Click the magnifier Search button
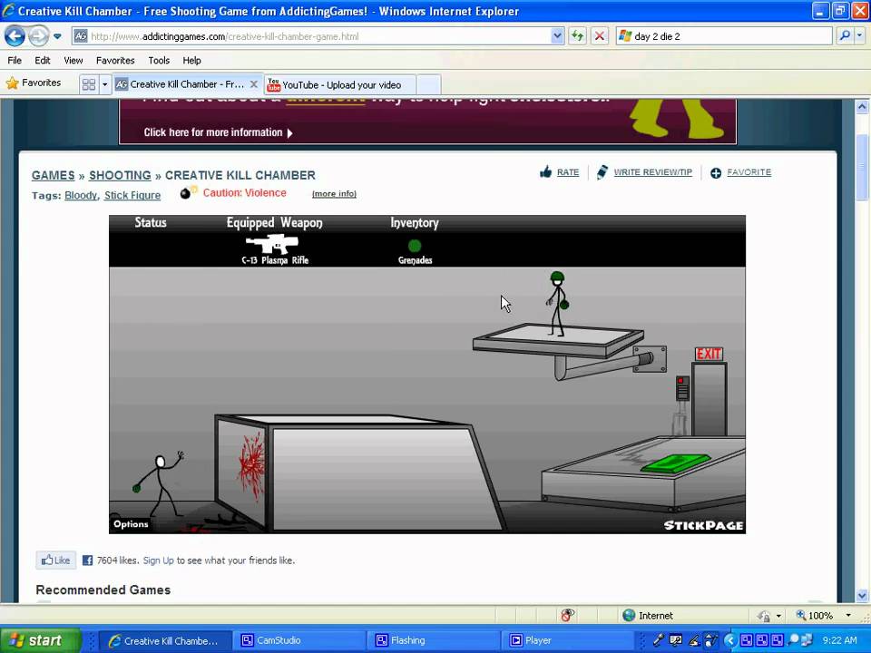The image size is (871, 653). point(845,36)
